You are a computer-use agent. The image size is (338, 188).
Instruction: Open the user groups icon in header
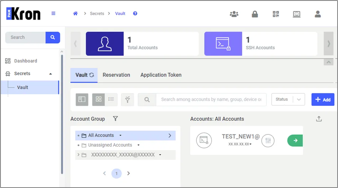pyautogui.click(x=234, y=14)
